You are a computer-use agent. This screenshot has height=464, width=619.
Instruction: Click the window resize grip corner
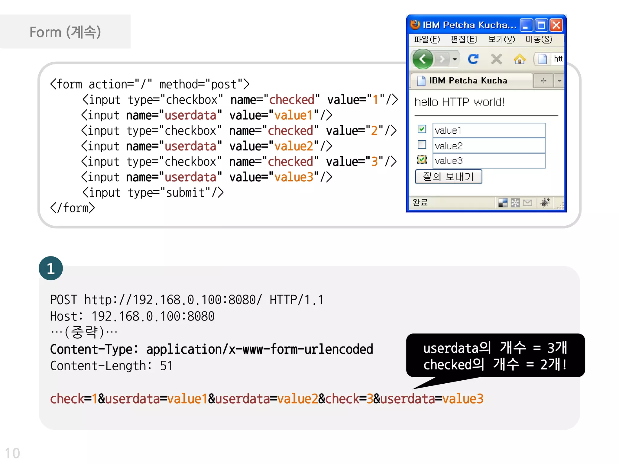[x=561, y=206]
